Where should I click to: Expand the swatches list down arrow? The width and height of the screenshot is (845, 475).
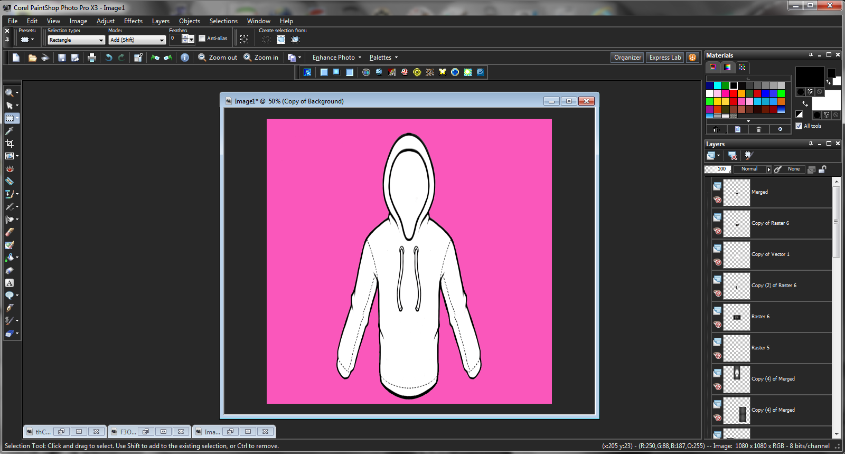coord(748,121)
